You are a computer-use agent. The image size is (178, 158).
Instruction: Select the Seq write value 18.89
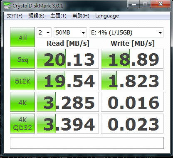(132, 59)
